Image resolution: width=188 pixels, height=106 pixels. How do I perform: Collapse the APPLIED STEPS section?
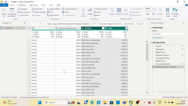point(151,43)
